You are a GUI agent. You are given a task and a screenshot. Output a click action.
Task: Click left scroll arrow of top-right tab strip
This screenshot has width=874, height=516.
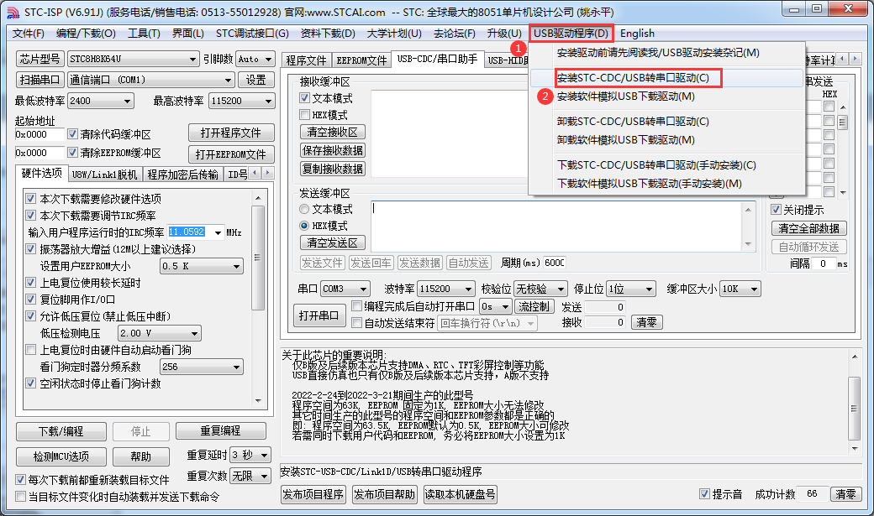(x=843, y=59)
